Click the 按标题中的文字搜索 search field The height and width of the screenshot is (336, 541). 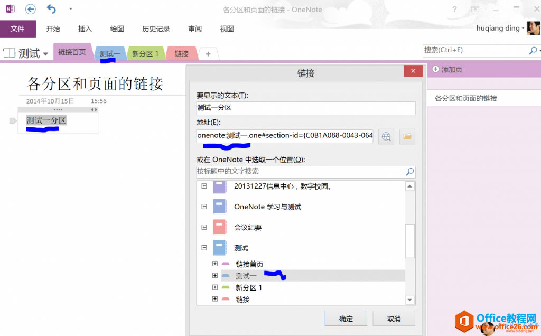(x=300, y=172)
